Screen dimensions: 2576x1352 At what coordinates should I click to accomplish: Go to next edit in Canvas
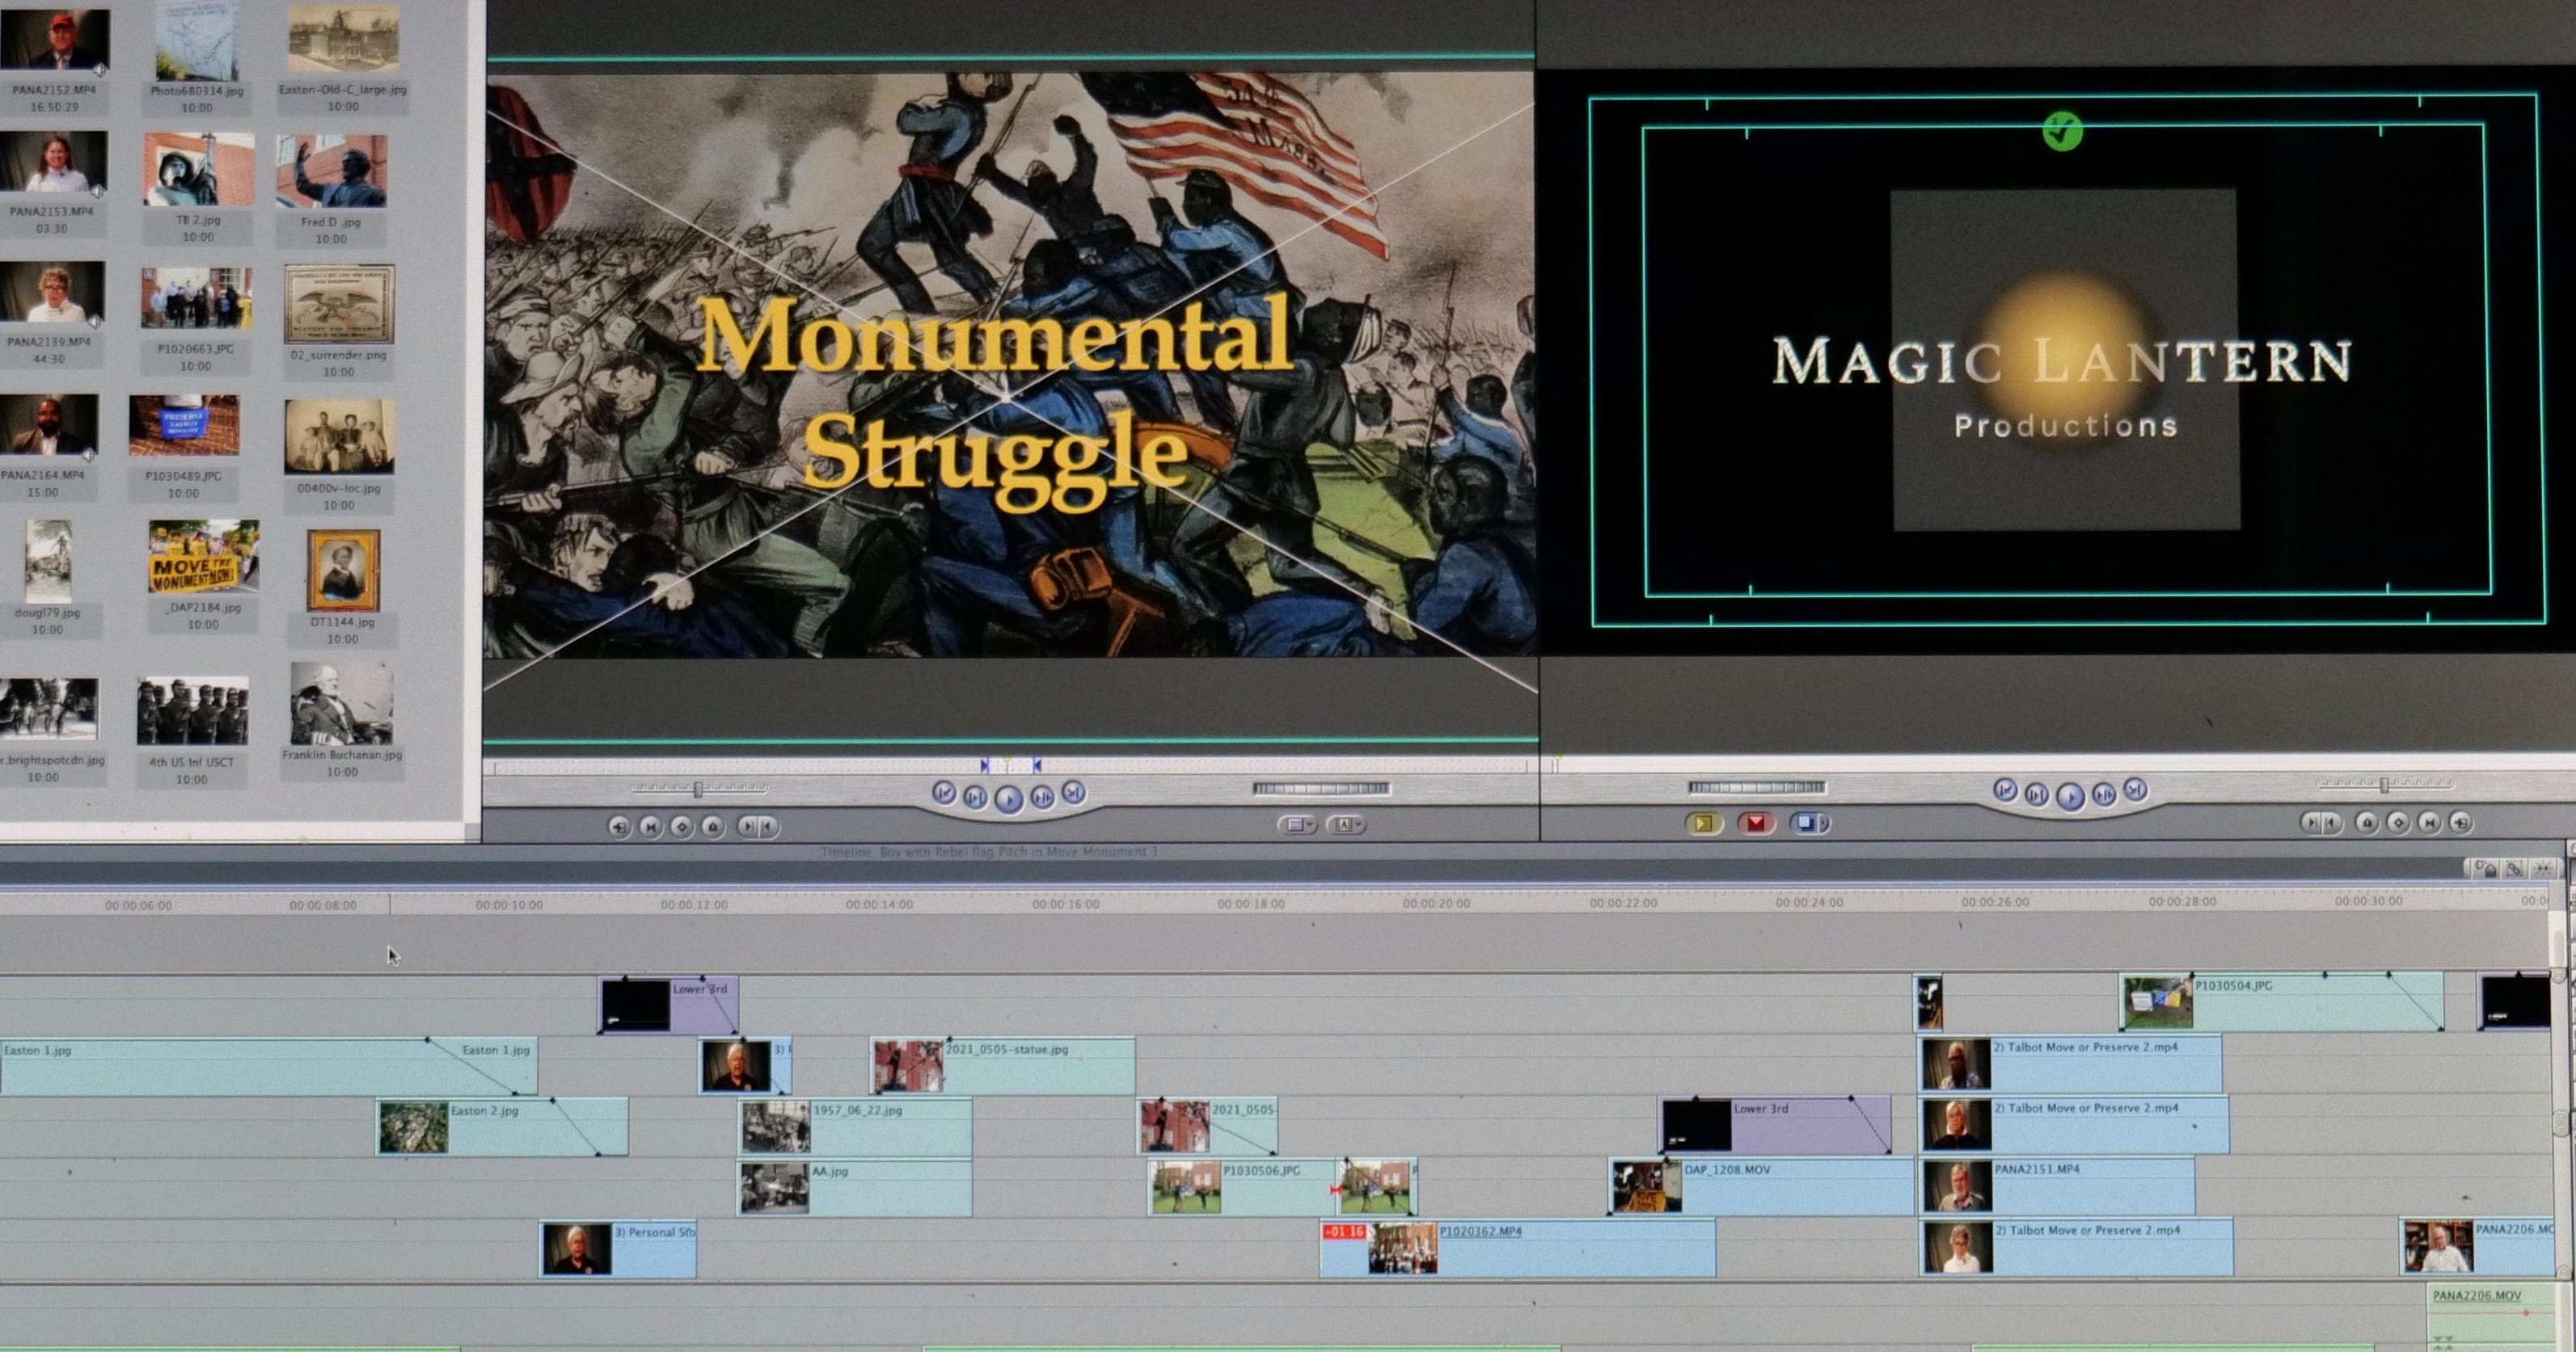2135,790
